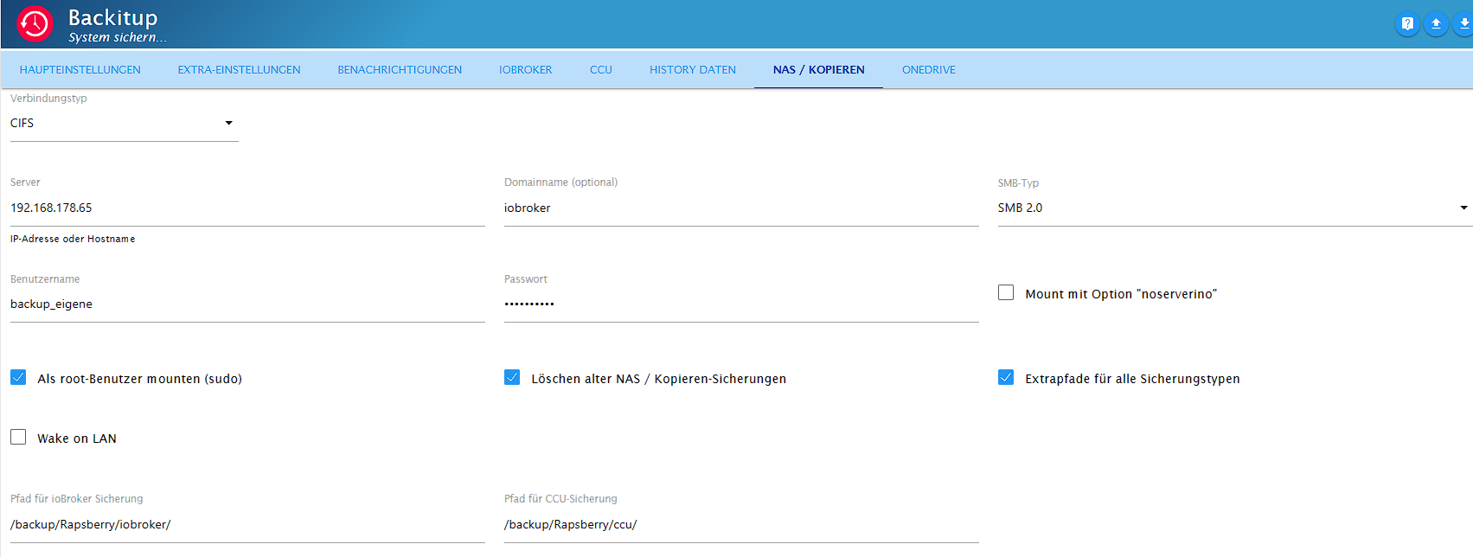This screenshot has height=557, width=1473.
Task: Click the Server IP address field
Action: tap(247, 208)
